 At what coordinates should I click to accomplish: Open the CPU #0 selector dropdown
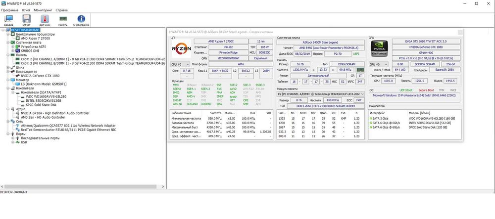[180, 64]
